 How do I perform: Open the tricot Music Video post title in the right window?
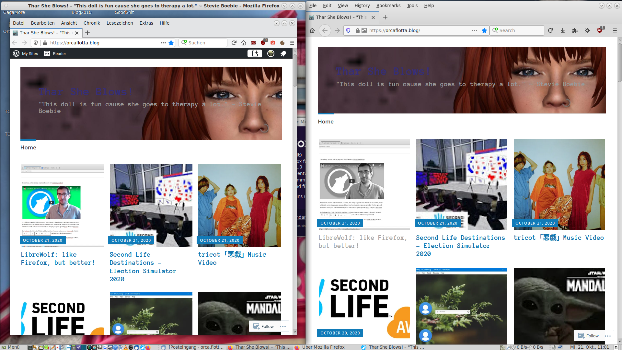click(559, 238)
